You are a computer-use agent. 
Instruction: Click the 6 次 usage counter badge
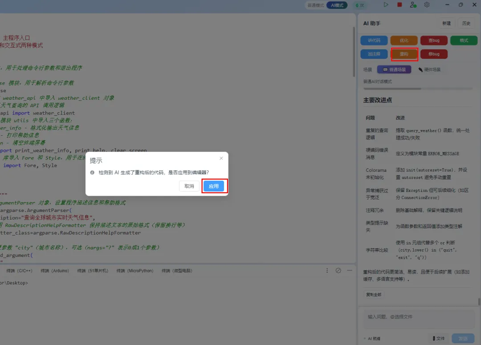tap(359, 5)
